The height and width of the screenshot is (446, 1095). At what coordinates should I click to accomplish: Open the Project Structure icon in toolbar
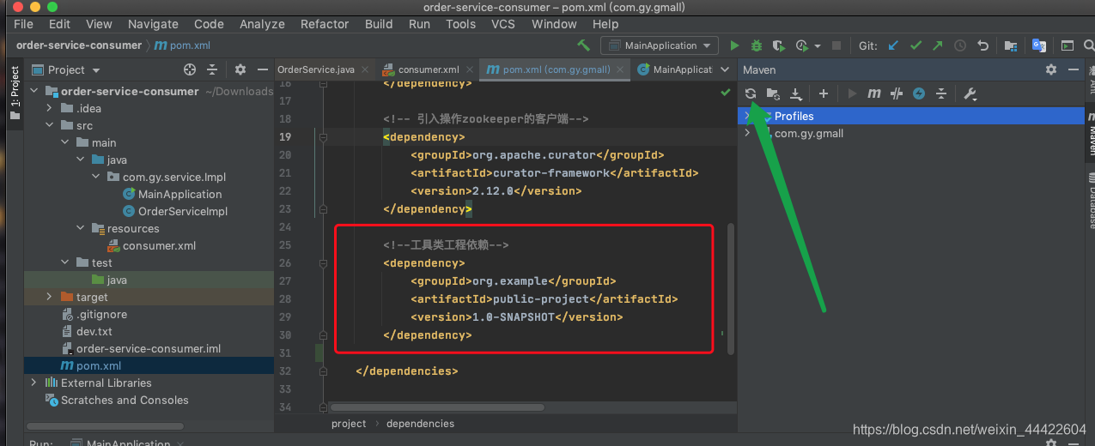(1011, 45)
